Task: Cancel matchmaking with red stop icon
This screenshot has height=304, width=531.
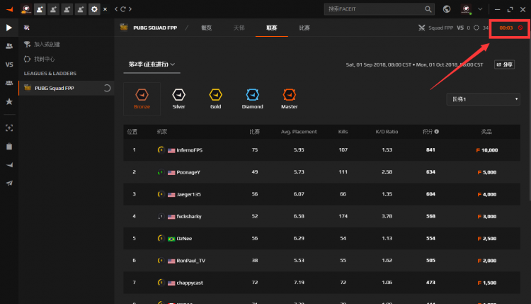Action: pyautogui.click(x=520, y=28)
